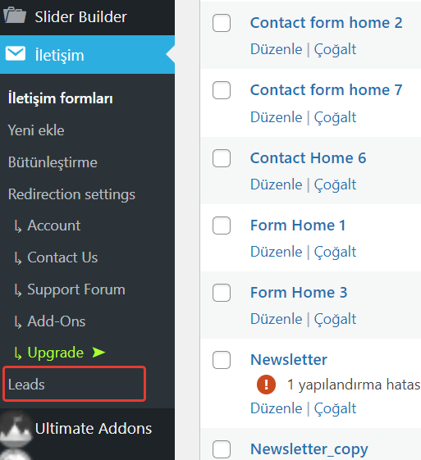This screenshot has width=421, height=460.
Task: Tick the Form Home 1 checkbox
Action: 222,225
